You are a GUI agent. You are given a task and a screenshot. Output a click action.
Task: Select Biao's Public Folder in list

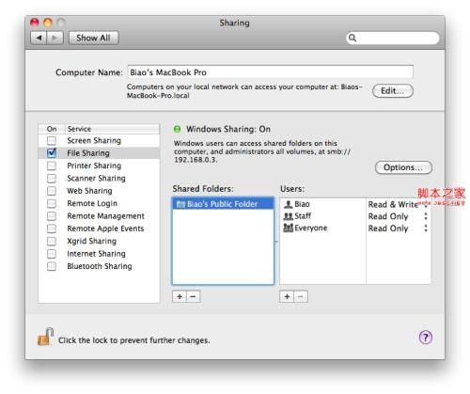point(223,204)
